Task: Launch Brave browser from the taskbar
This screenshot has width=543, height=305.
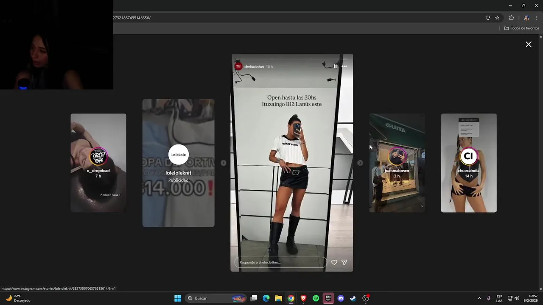Action: click(303, 298)
